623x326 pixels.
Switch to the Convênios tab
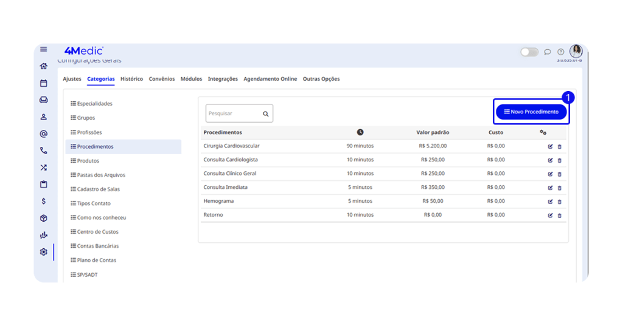coord(162,79)
